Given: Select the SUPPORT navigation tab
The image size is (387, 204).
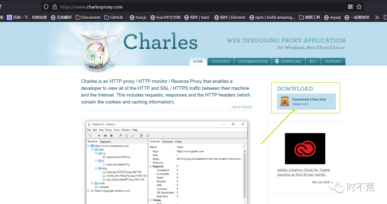Looking at the screenshot, I should (333, 62).
